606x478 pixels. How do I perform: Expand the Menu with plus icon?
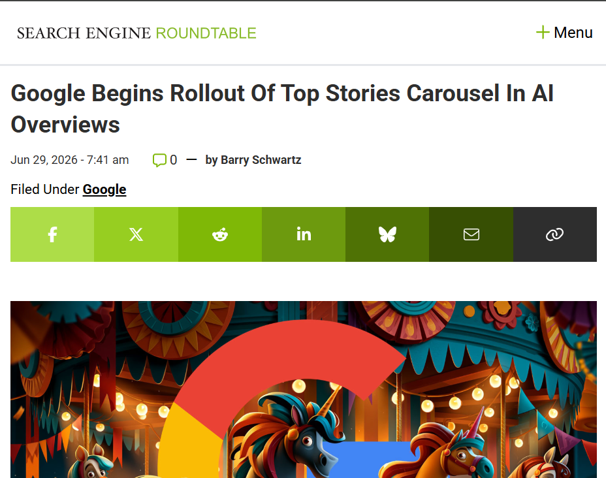tap(564, 33)
